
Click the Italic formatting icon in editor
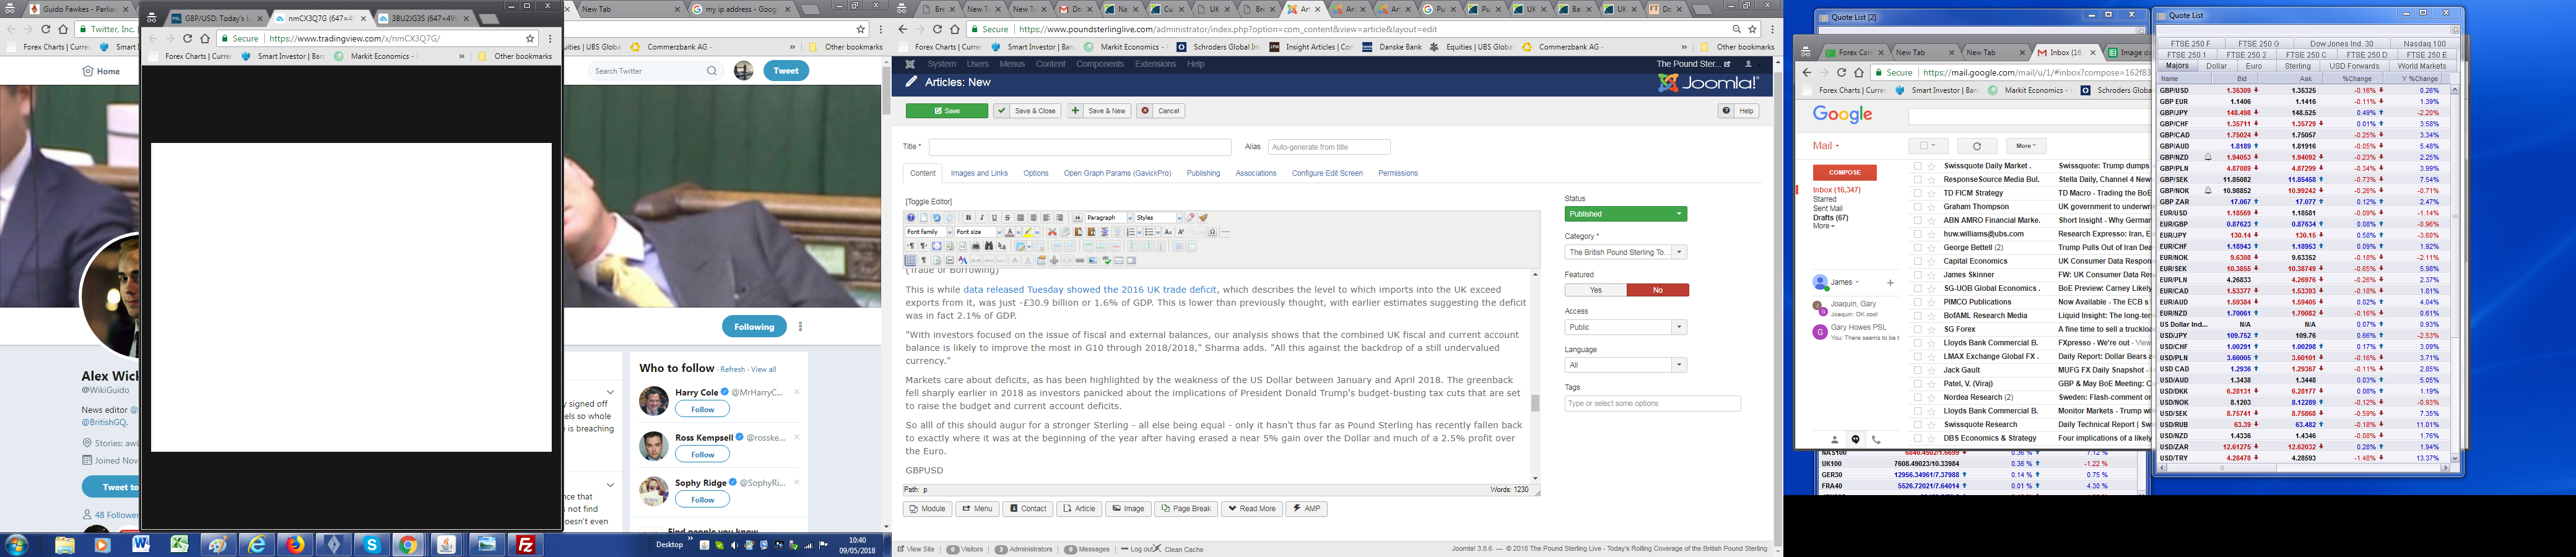[x=981, y=218]
